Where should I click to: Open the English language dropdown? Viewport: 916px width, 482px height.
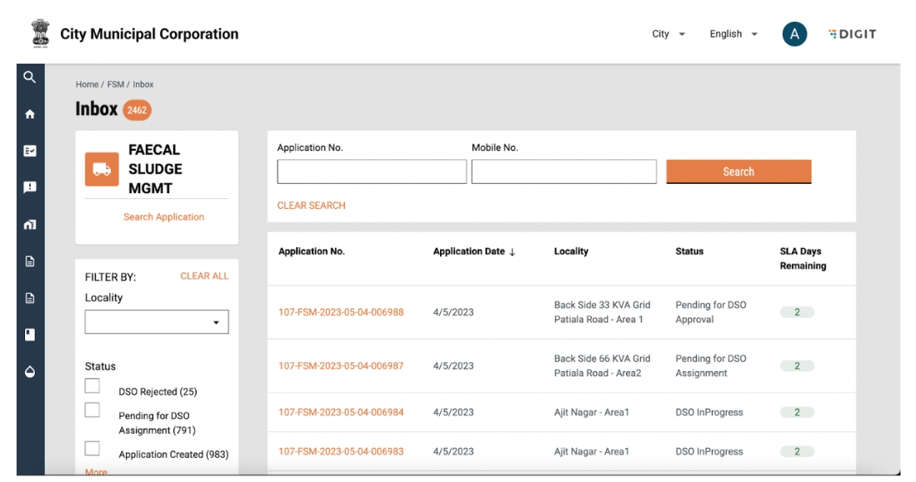733,34
